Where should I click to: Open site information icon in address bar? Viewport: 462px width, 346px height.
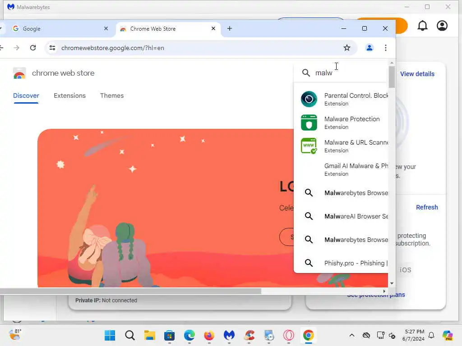pyautogui.click(x=52, y=48)
